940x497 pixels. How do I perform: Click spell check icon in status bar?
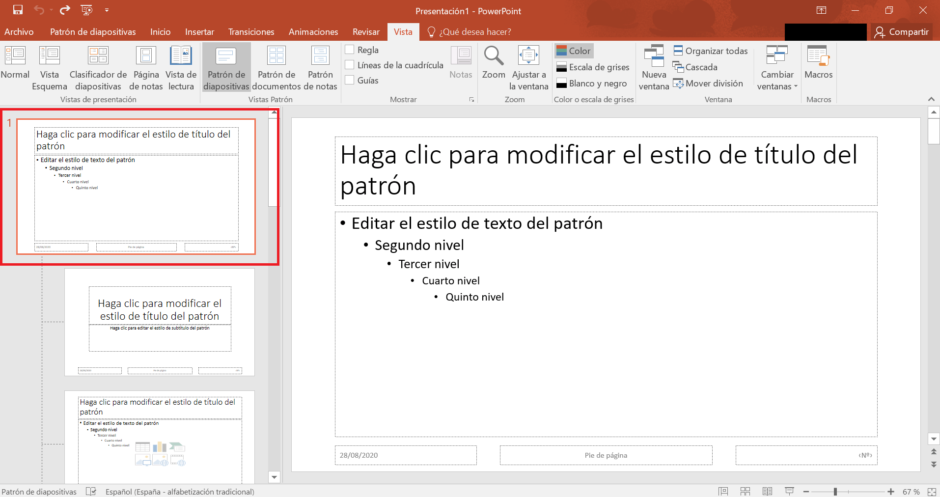(91, 491)
